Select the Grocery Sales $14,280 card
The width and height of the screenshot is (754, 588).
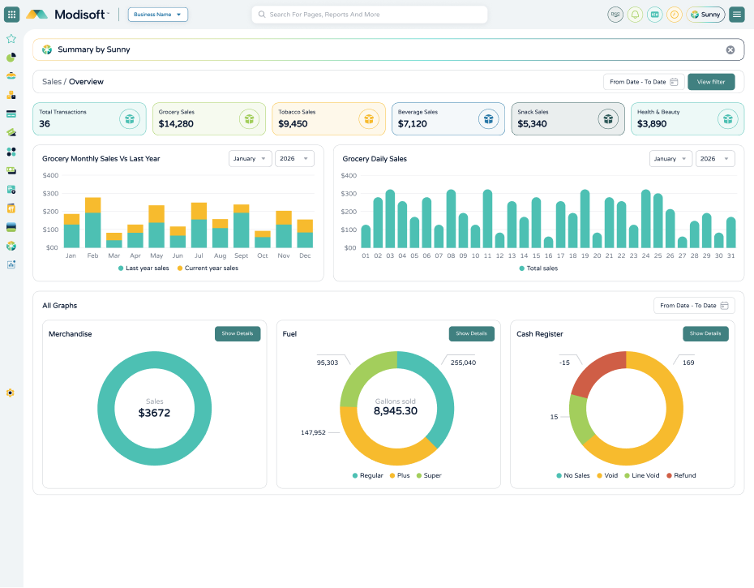208,119
